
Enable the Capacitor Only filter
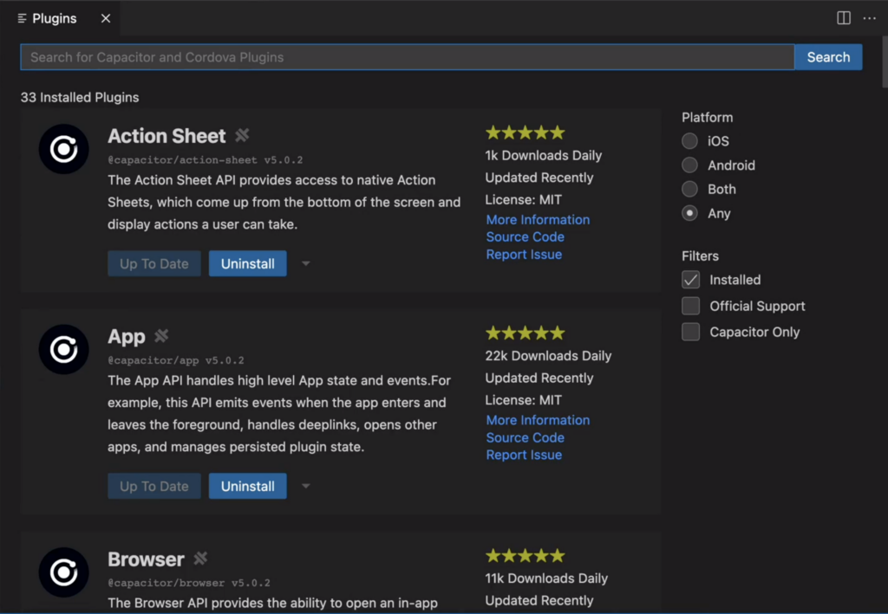coord(690,332)
